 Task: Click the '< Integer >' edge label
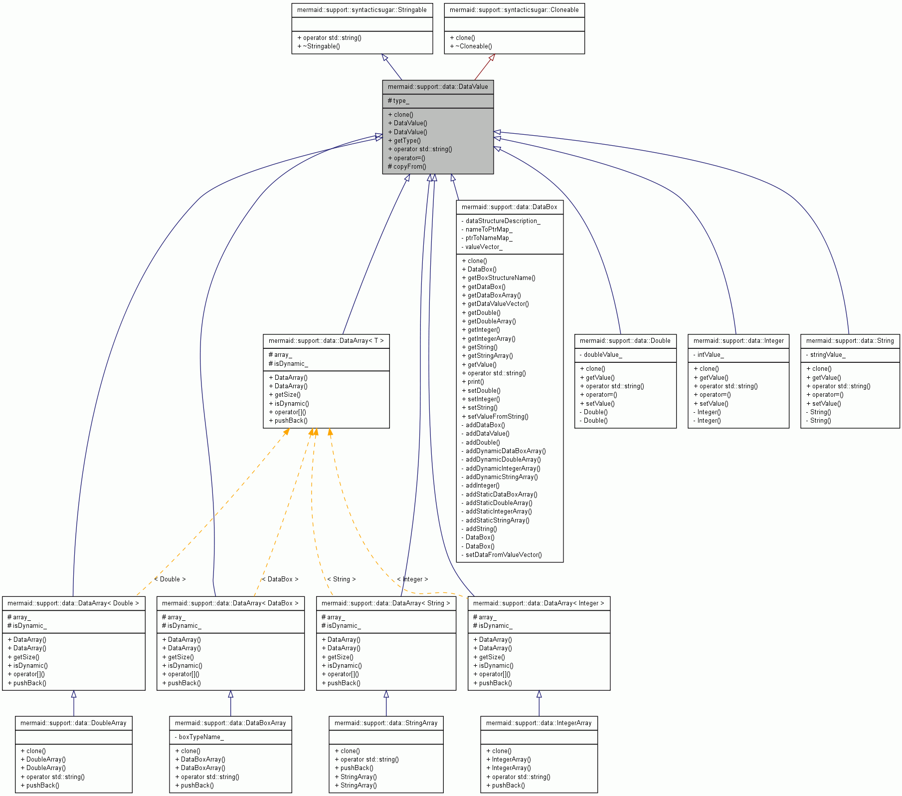[412, 579]
